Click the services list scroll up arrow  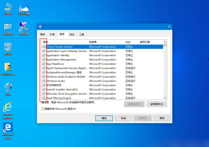click(165, 41)
